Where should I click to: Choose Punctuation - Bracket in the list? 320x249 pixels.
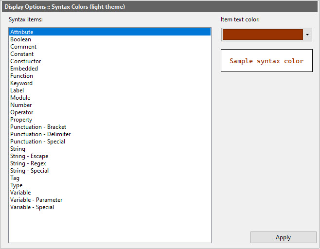(x=110, y=127)
